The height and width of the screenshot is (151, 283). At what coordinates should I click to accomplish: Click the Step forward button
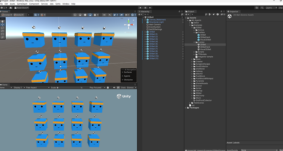(150, 8)
